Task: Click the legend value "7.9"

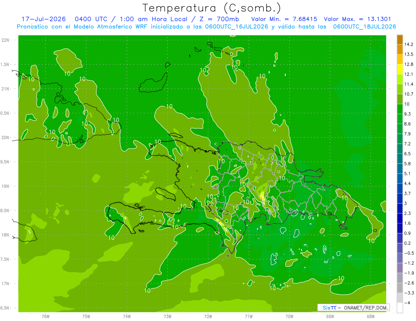Action: point(407,134)
